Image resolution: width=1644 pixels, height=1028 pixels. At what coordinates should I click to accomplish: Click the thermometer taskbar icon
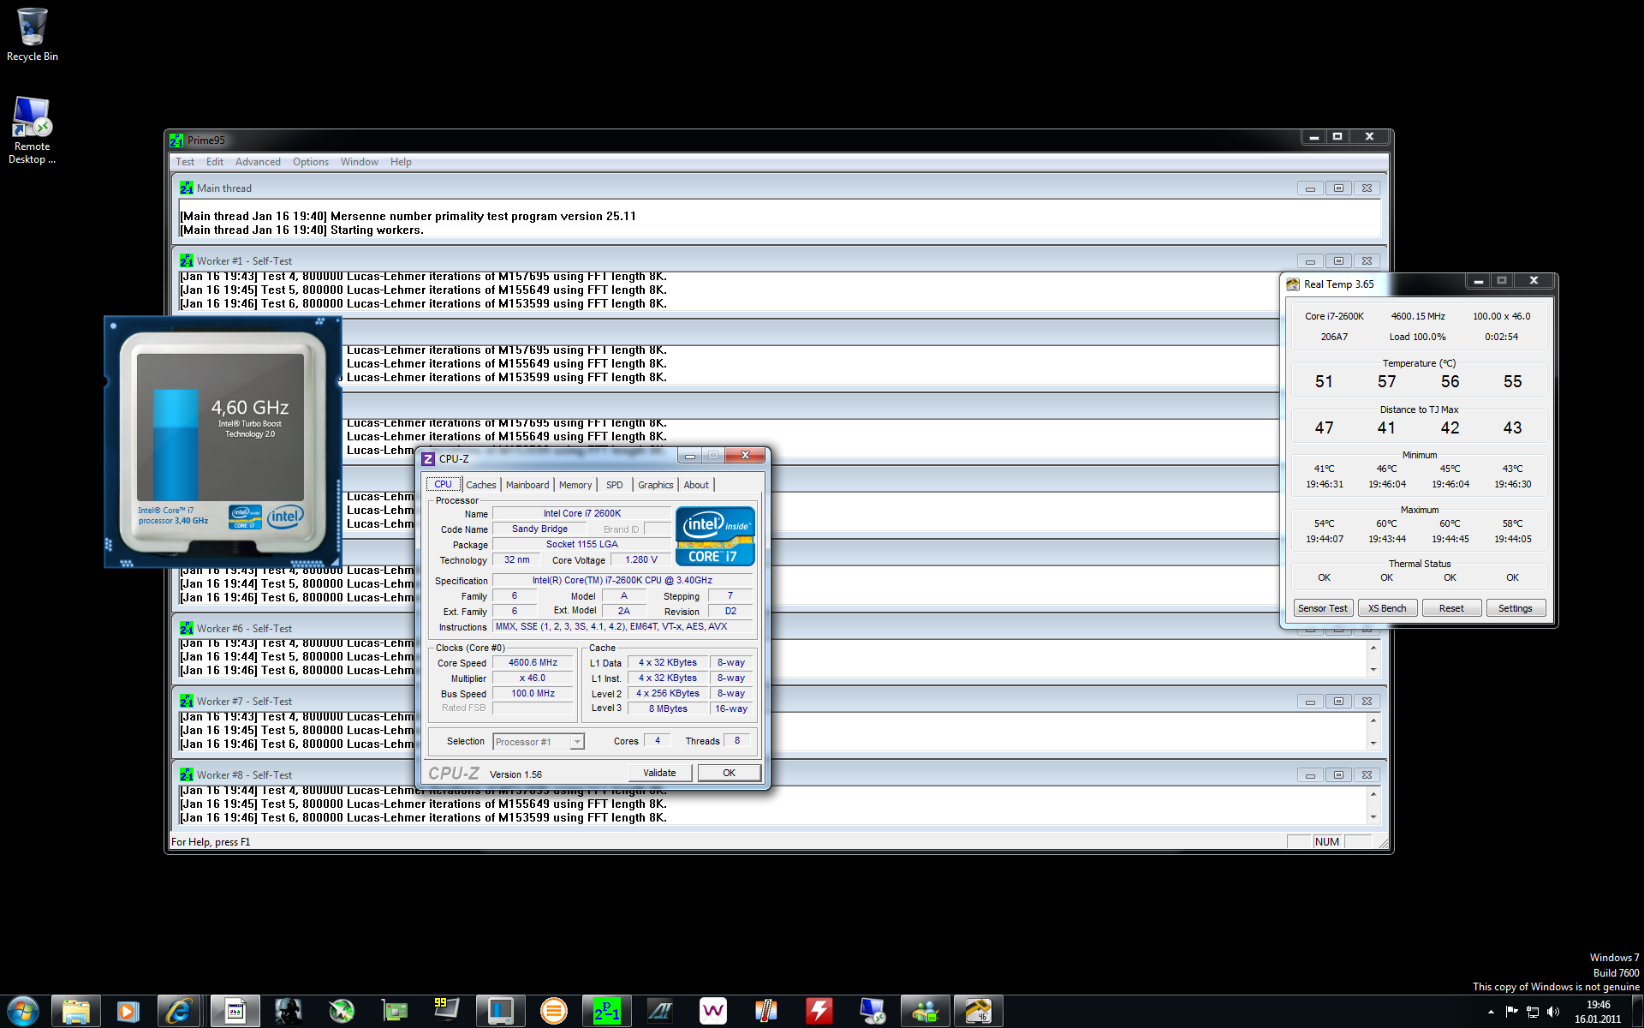click(x=765, y=1011)
